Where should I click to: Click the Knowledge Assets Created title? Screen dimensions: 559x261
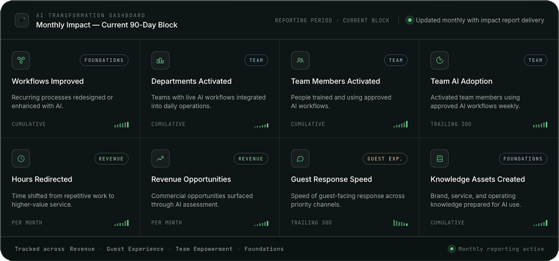[x=478, y=179]
